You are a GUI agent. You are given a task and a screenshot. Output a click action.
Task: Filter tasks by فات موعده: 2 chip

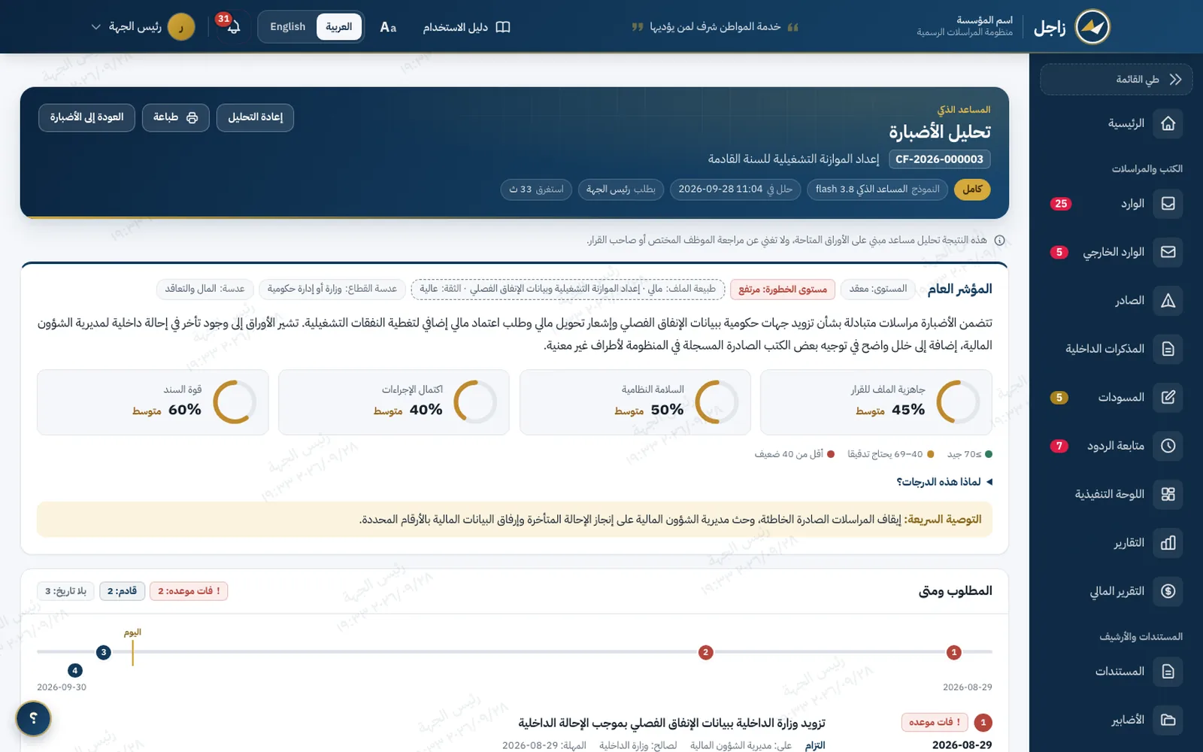(x=189, y=591)
